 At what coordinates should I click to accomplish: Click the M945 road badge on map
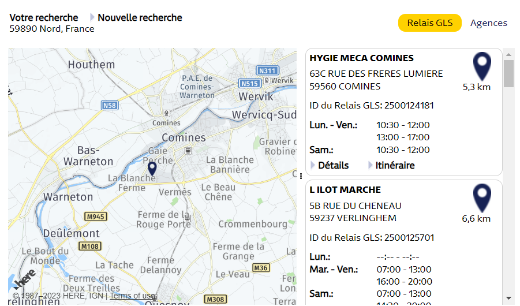[x=95, y=217]
